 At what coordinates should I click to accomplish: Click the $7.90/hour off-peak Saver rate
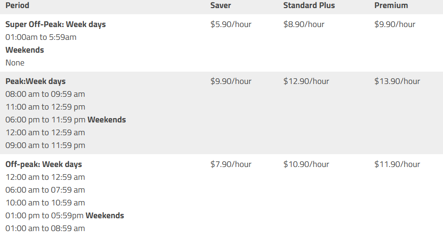[x=231, y=164]
